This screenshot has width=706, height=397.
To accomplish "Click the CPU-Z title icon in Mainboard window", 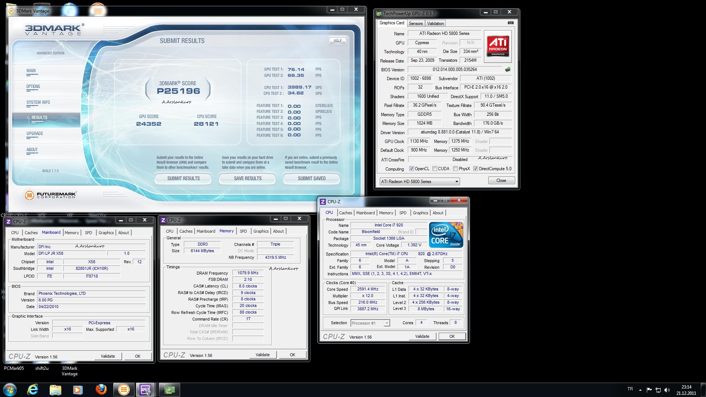I will pyautogui.click(x=9, y=221).
